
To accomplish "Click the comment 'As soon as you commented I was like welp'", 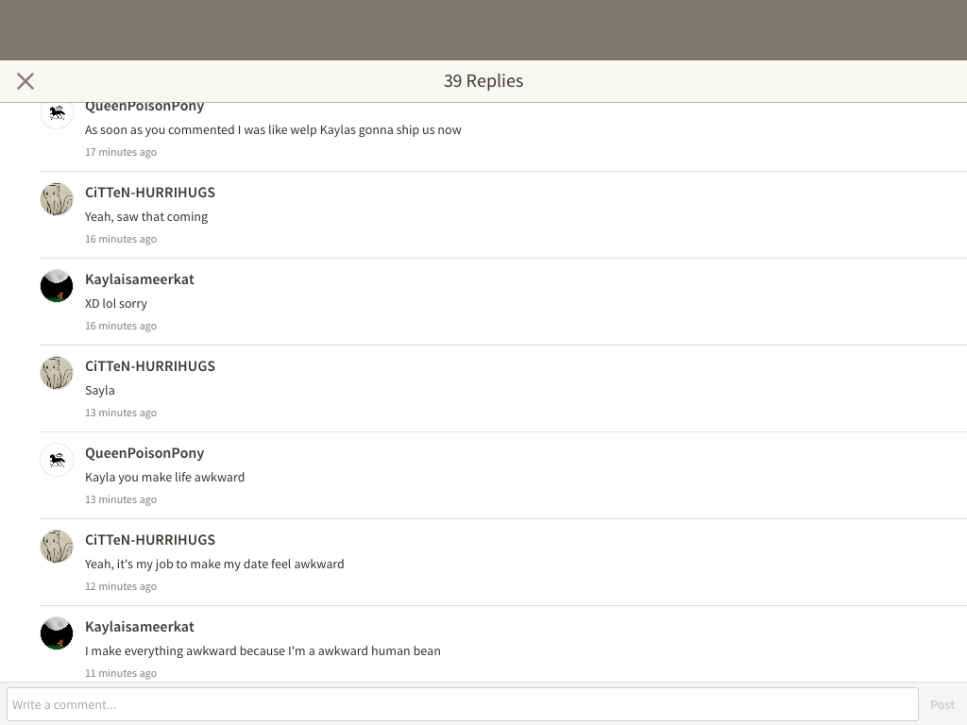I will (273, 130).
